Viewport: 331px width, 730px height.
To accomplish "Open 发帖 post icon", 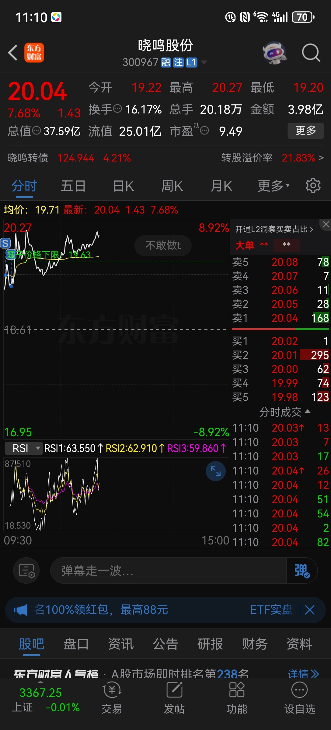I will 174,697.
